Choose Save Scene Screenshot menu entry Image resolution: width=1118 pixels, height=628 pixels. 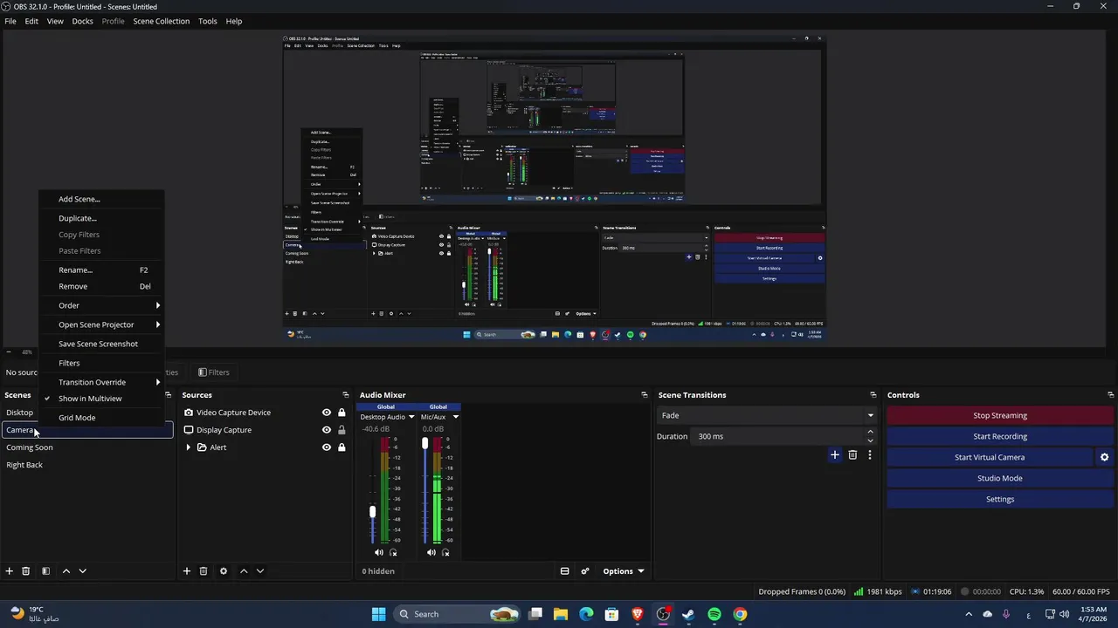click(x=101, y=344)
